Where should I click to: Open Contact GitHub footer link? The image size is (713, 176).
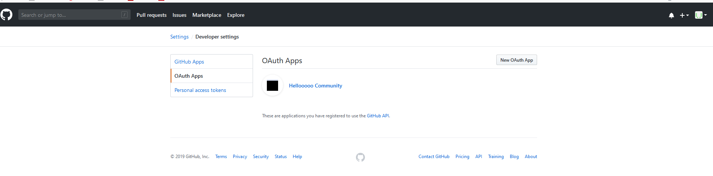pyautogui.click(x=434, y=157)
